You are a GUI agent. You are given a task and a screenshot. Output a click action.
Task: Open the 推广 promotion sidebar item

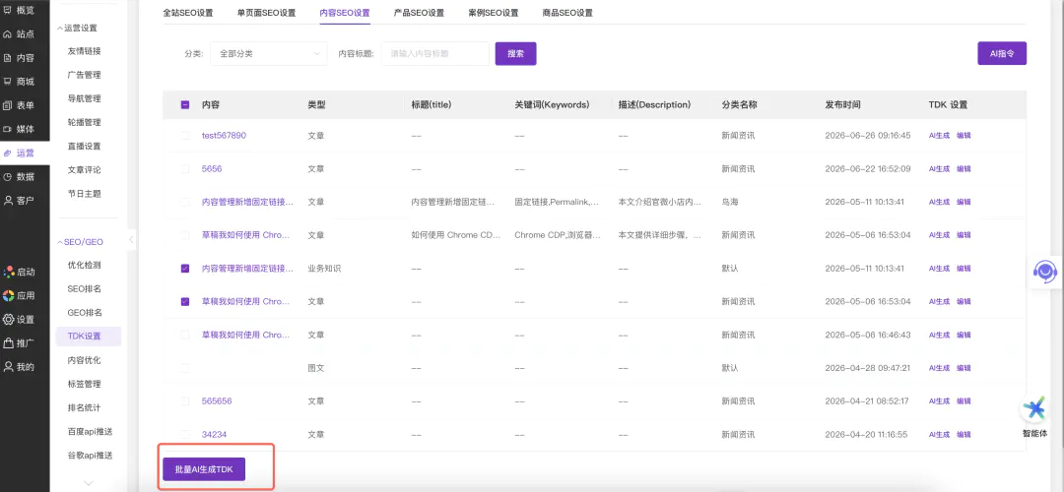(x=20, y=342)
